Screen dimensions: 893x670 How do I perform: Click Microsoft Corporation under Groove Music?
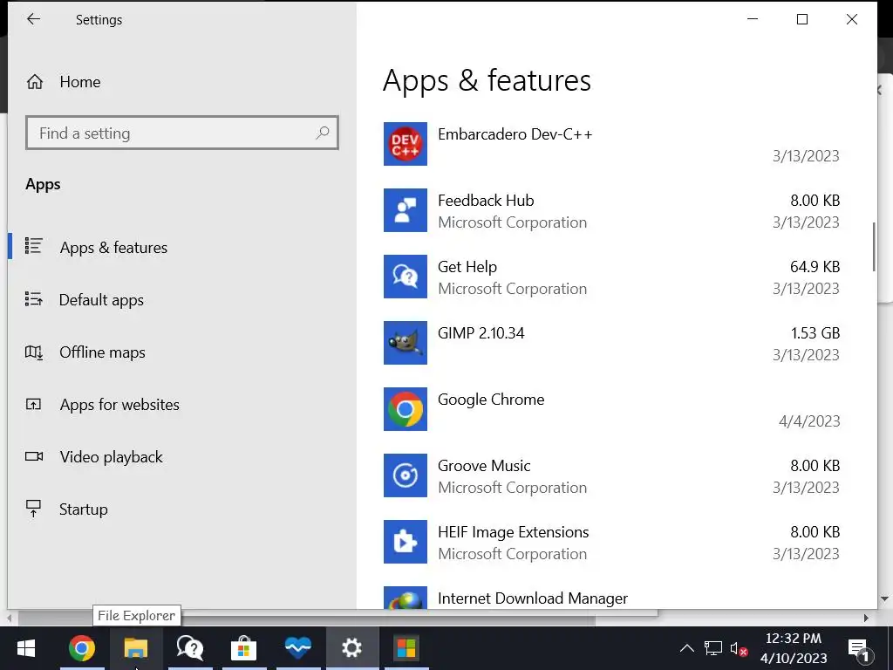(x=512, y=488)
